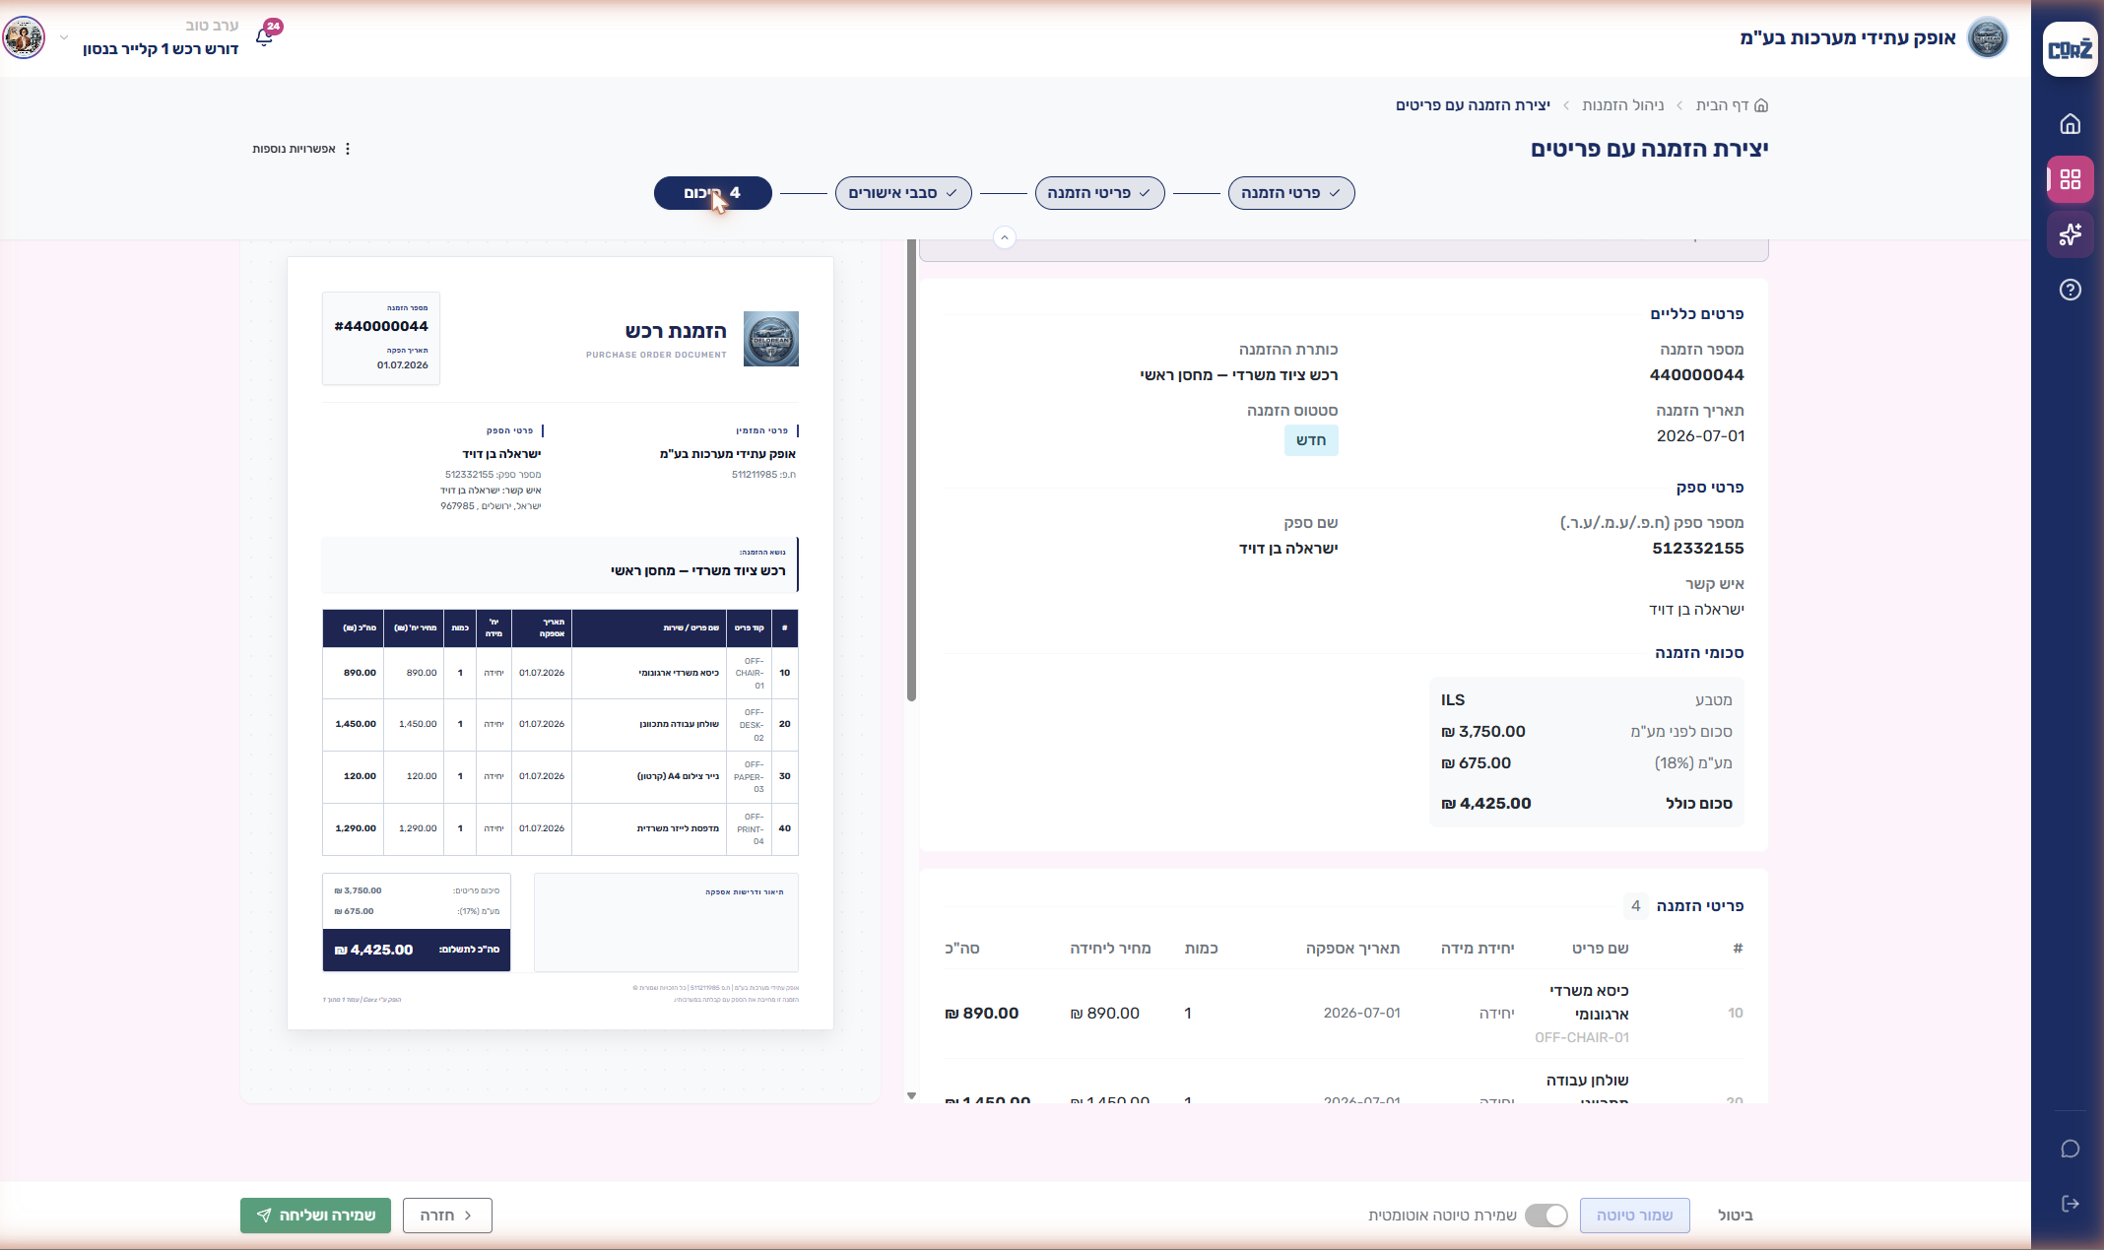Go to the סבבי אישורים step

click(903, 193)
